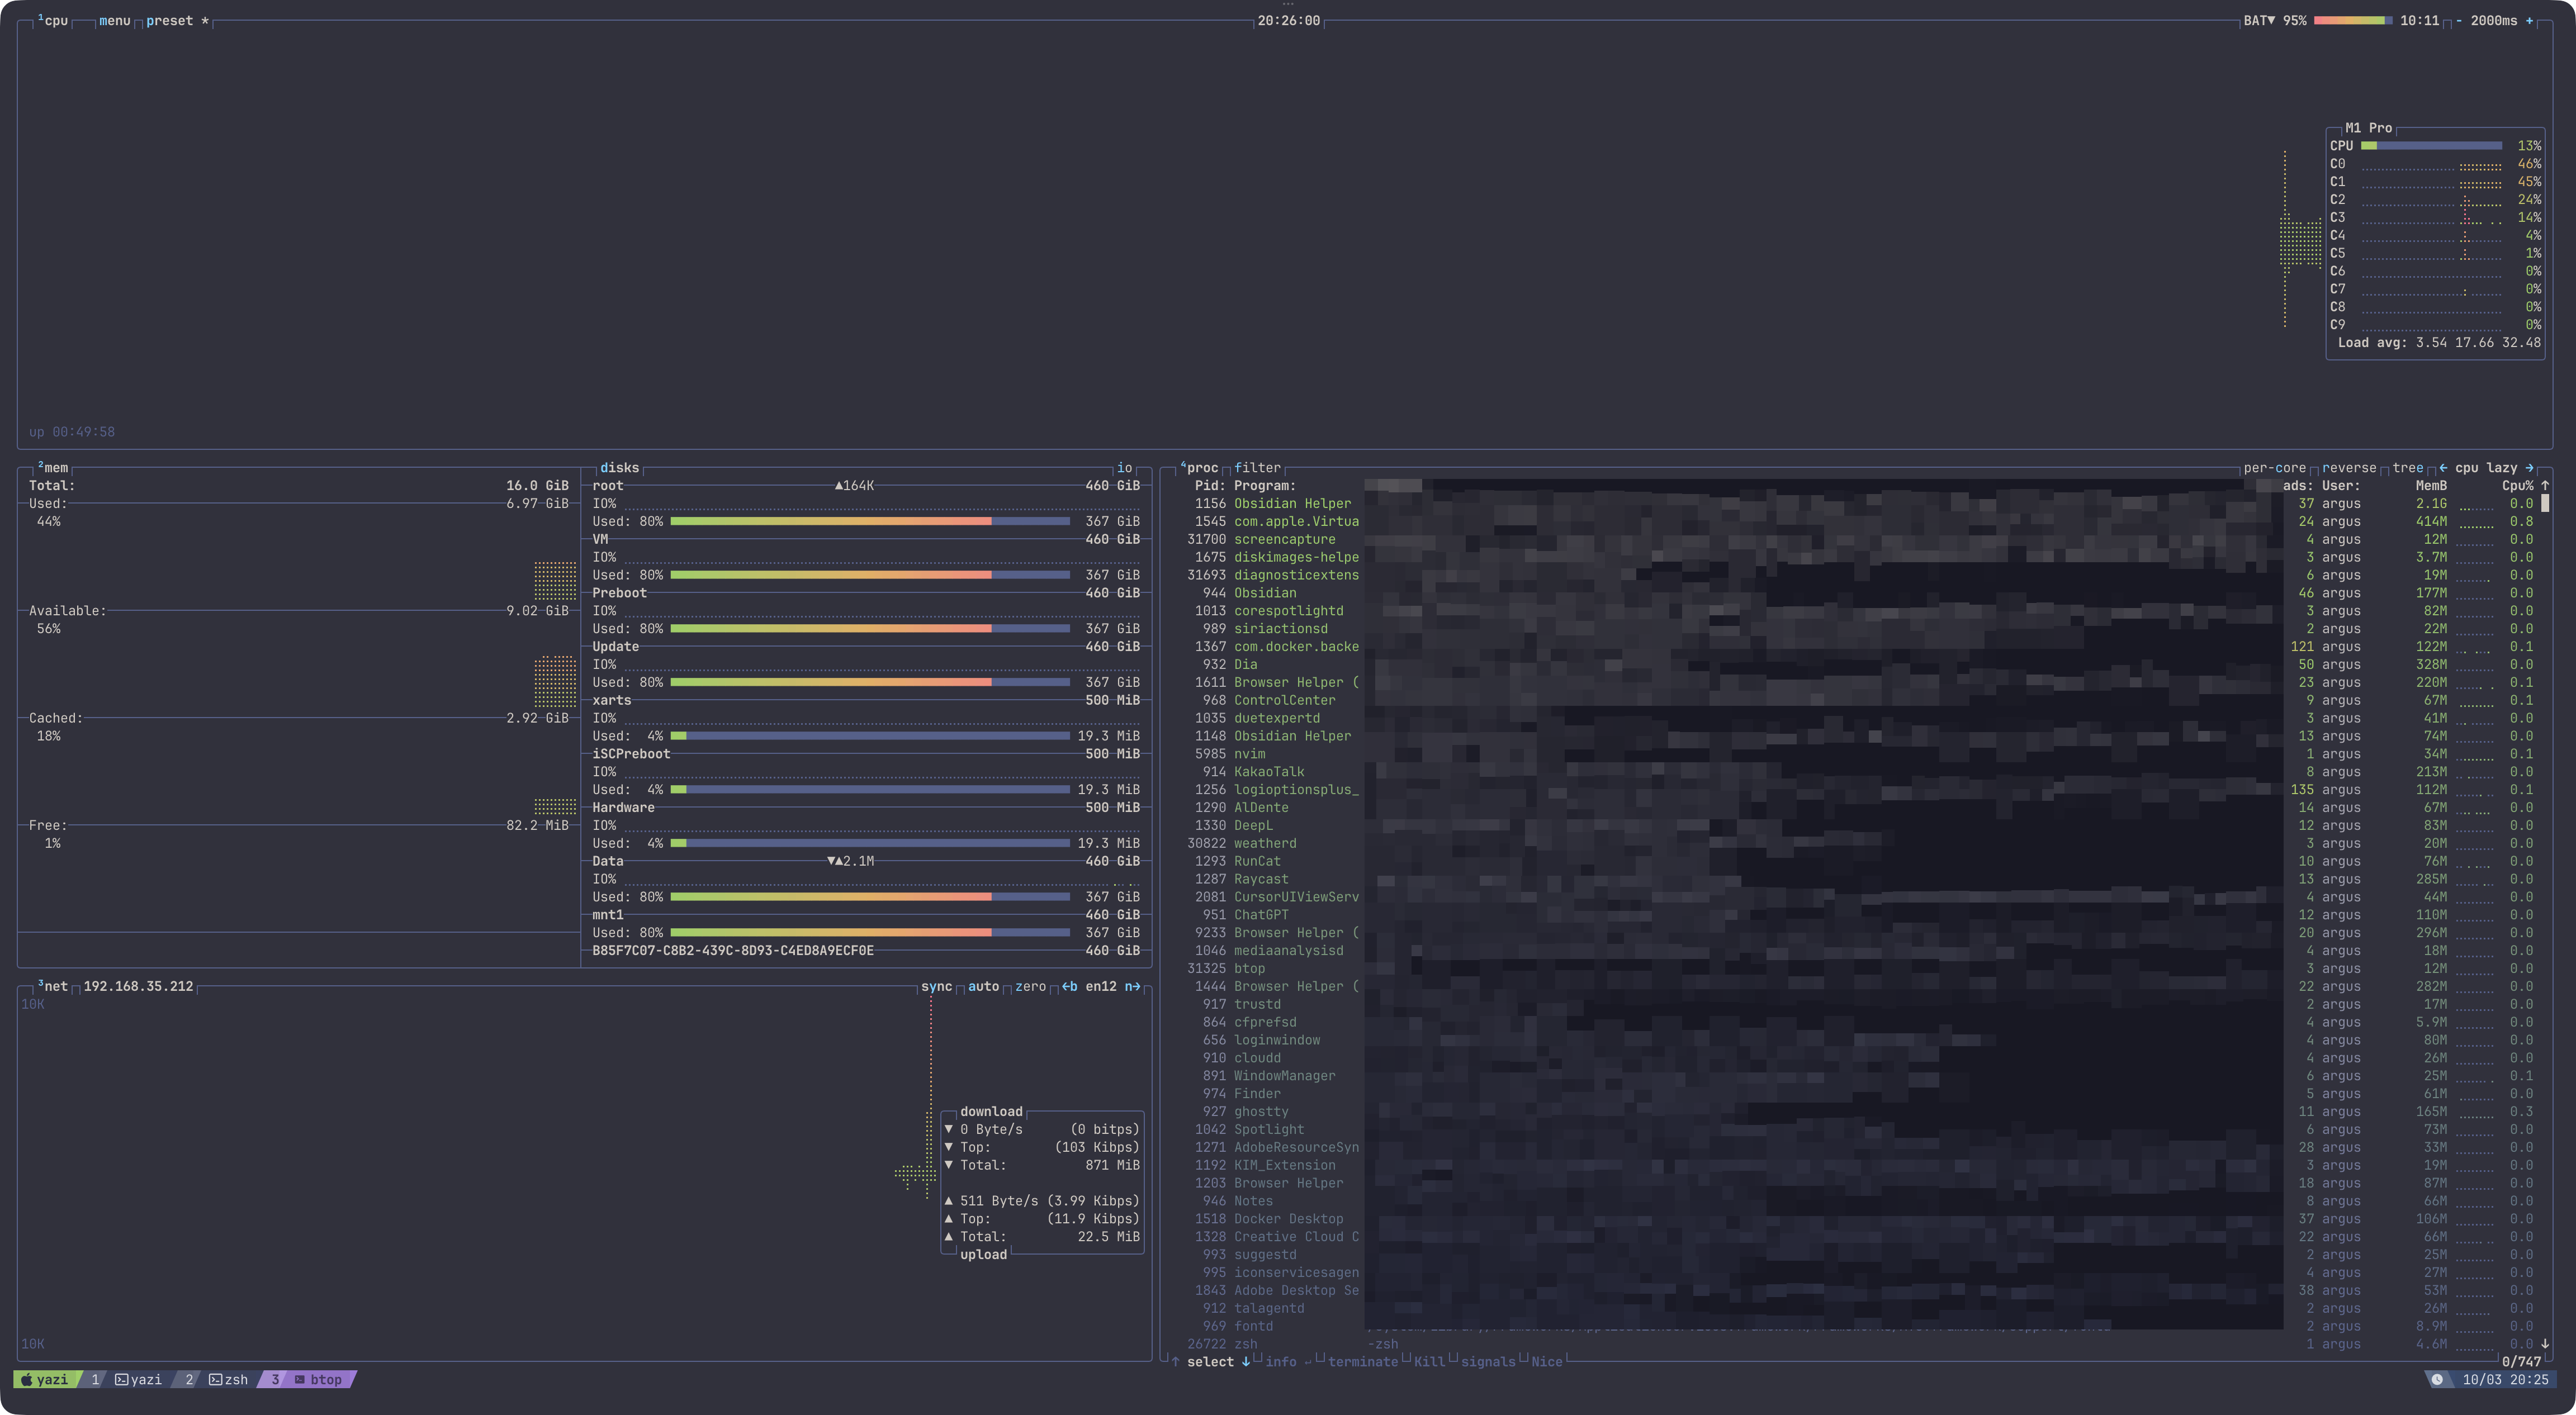Toggle disks io mode
Screen dimensions: 2576x1415
click(x=1124, y=468)
